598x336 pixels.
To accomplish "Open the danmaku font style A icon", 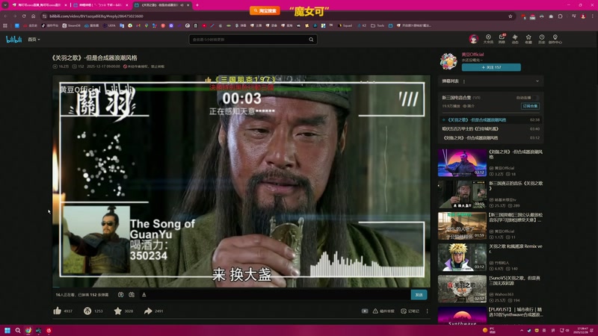I will click(x=144, y=294).
